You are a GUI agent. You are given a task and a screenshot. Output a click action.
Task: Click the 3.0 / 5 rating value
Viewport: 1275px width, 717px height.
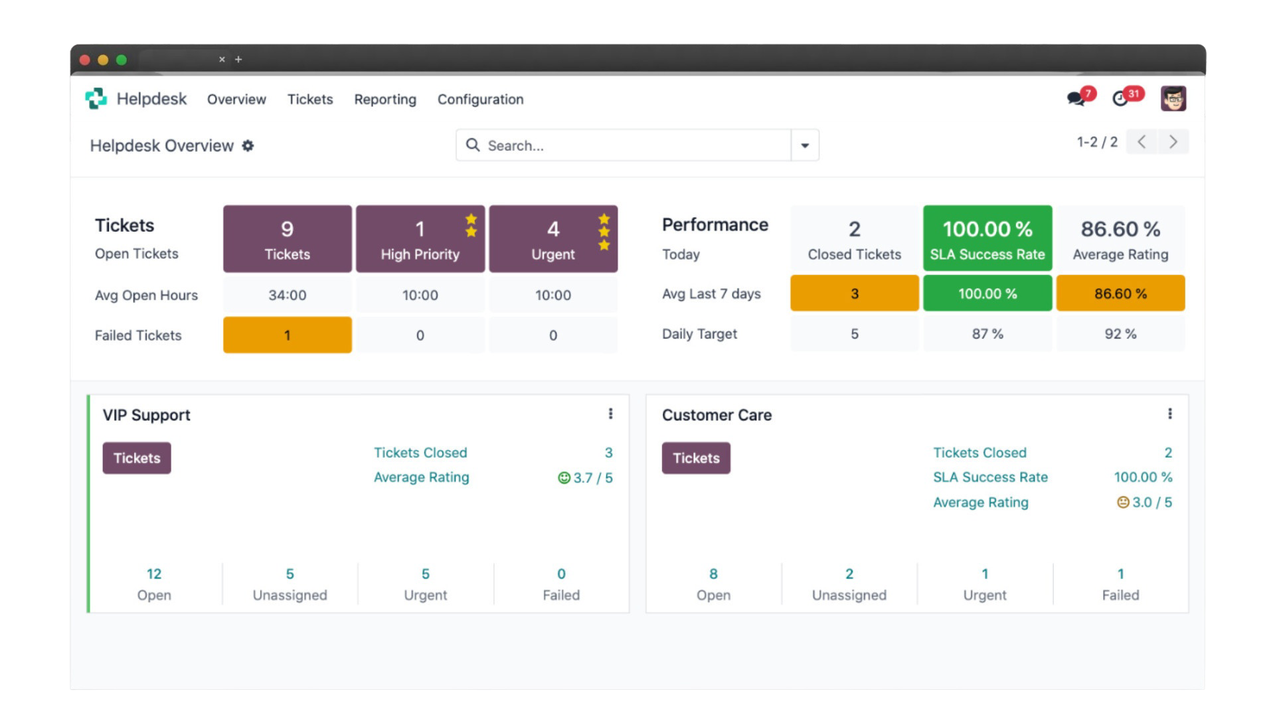tap(1144, 503)
